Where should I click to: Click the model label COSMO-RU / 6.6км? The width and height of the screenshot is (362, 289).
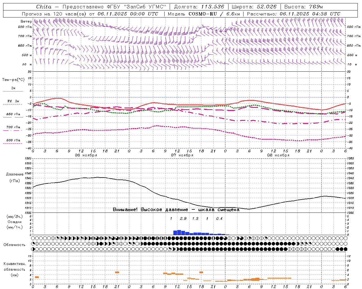point(214,14)
